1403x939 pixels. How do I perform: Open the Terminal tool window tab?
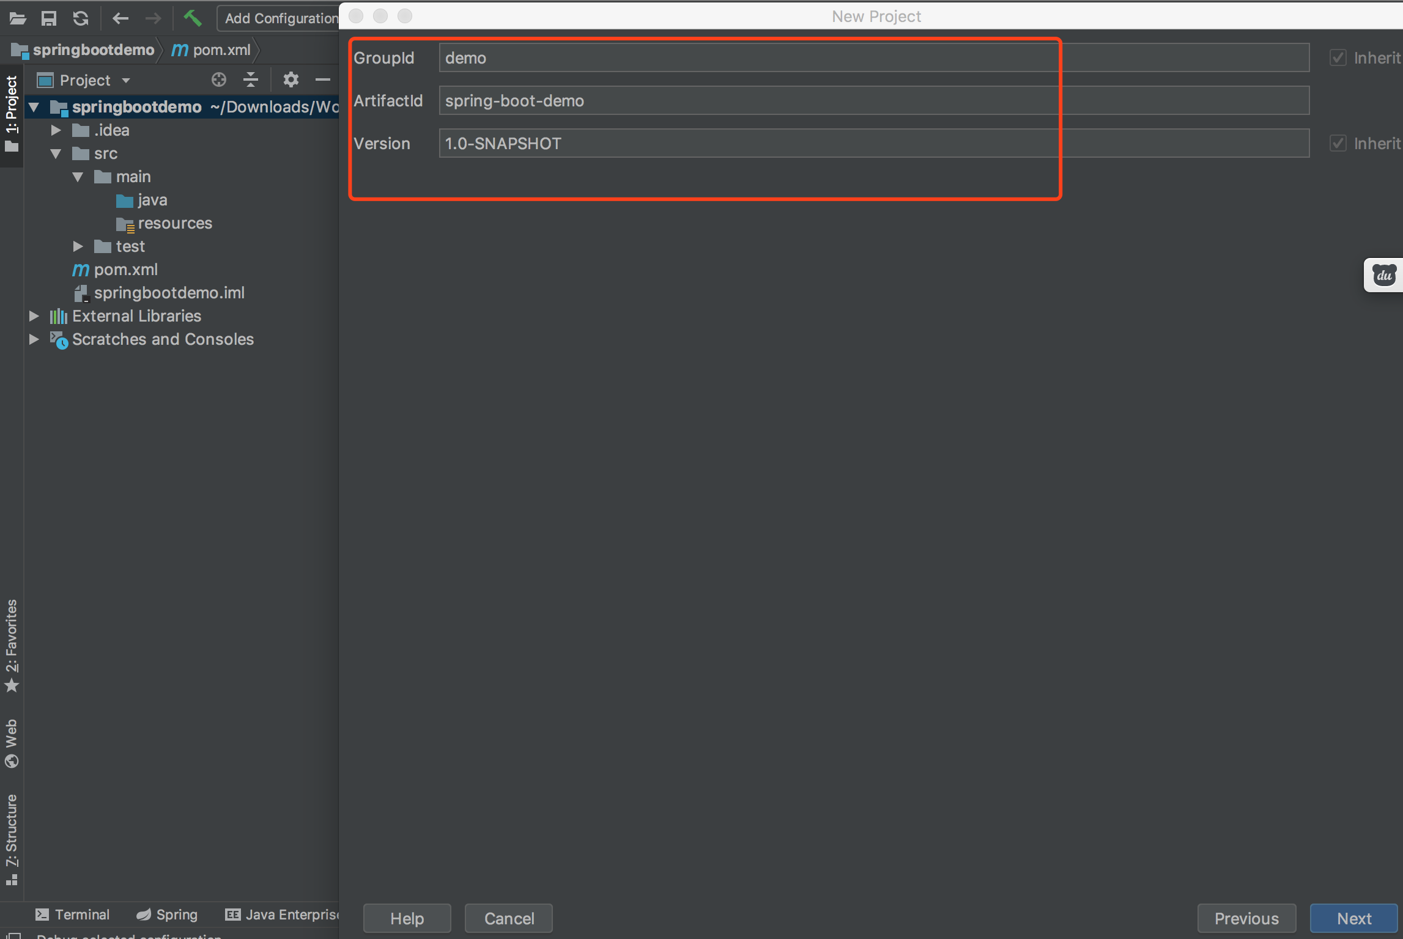tap(73, 915)
